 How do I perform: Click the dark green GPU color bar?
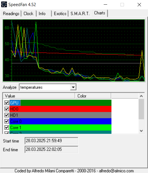[66, 103]
